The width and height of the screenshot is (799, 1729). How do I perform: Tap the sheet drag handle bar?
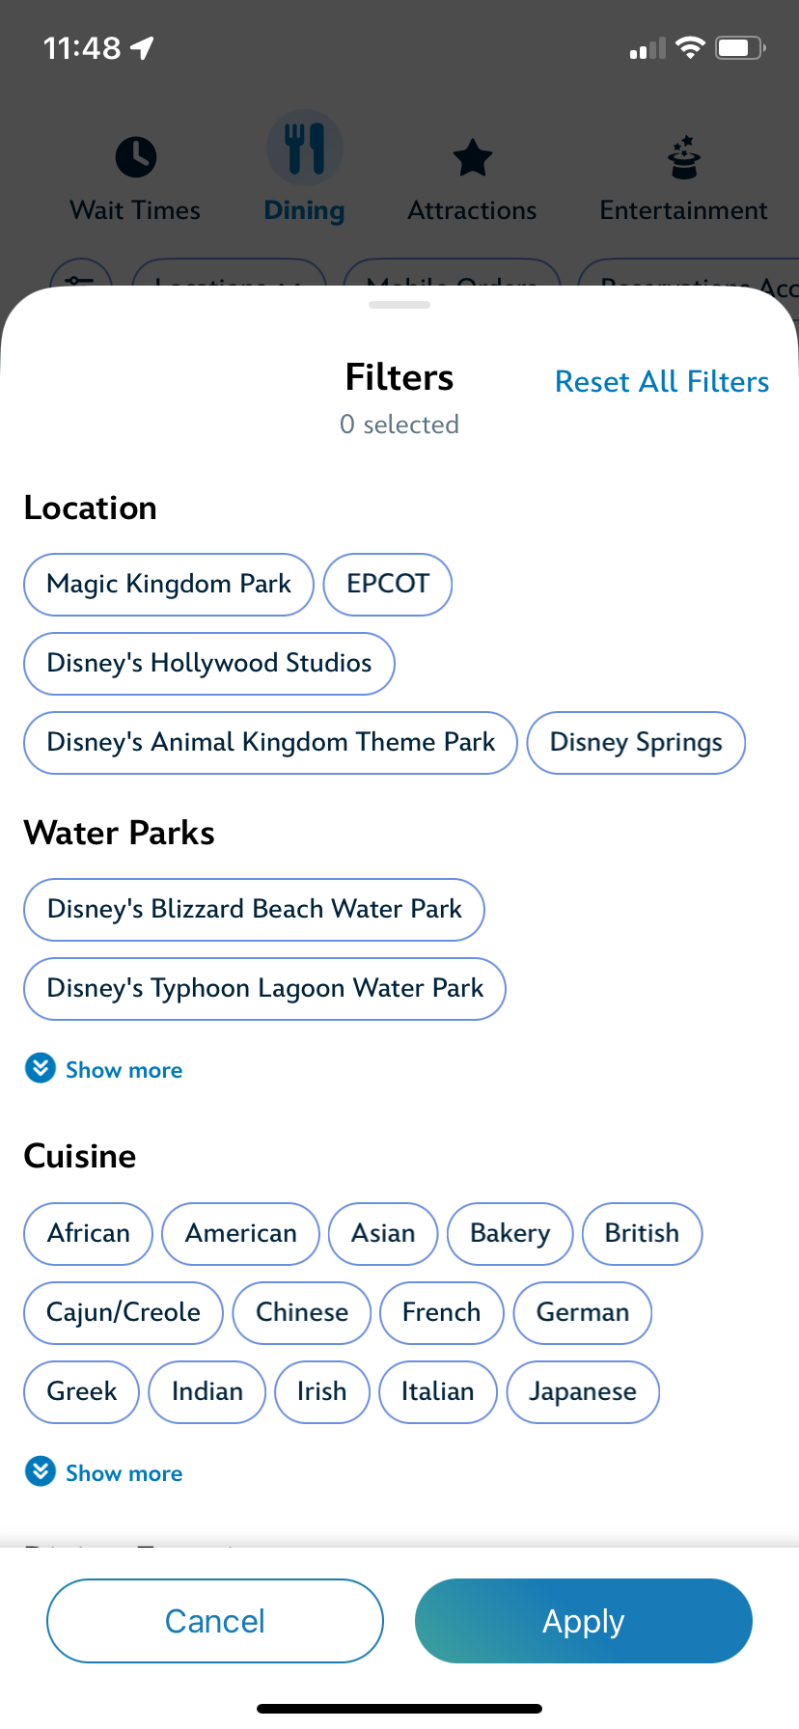pyautogui.click(x=399, y=305)
